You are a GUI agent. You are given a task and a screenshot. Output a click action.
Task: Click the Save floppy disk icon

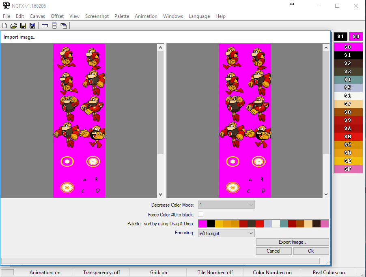click(x=23, y=26)
